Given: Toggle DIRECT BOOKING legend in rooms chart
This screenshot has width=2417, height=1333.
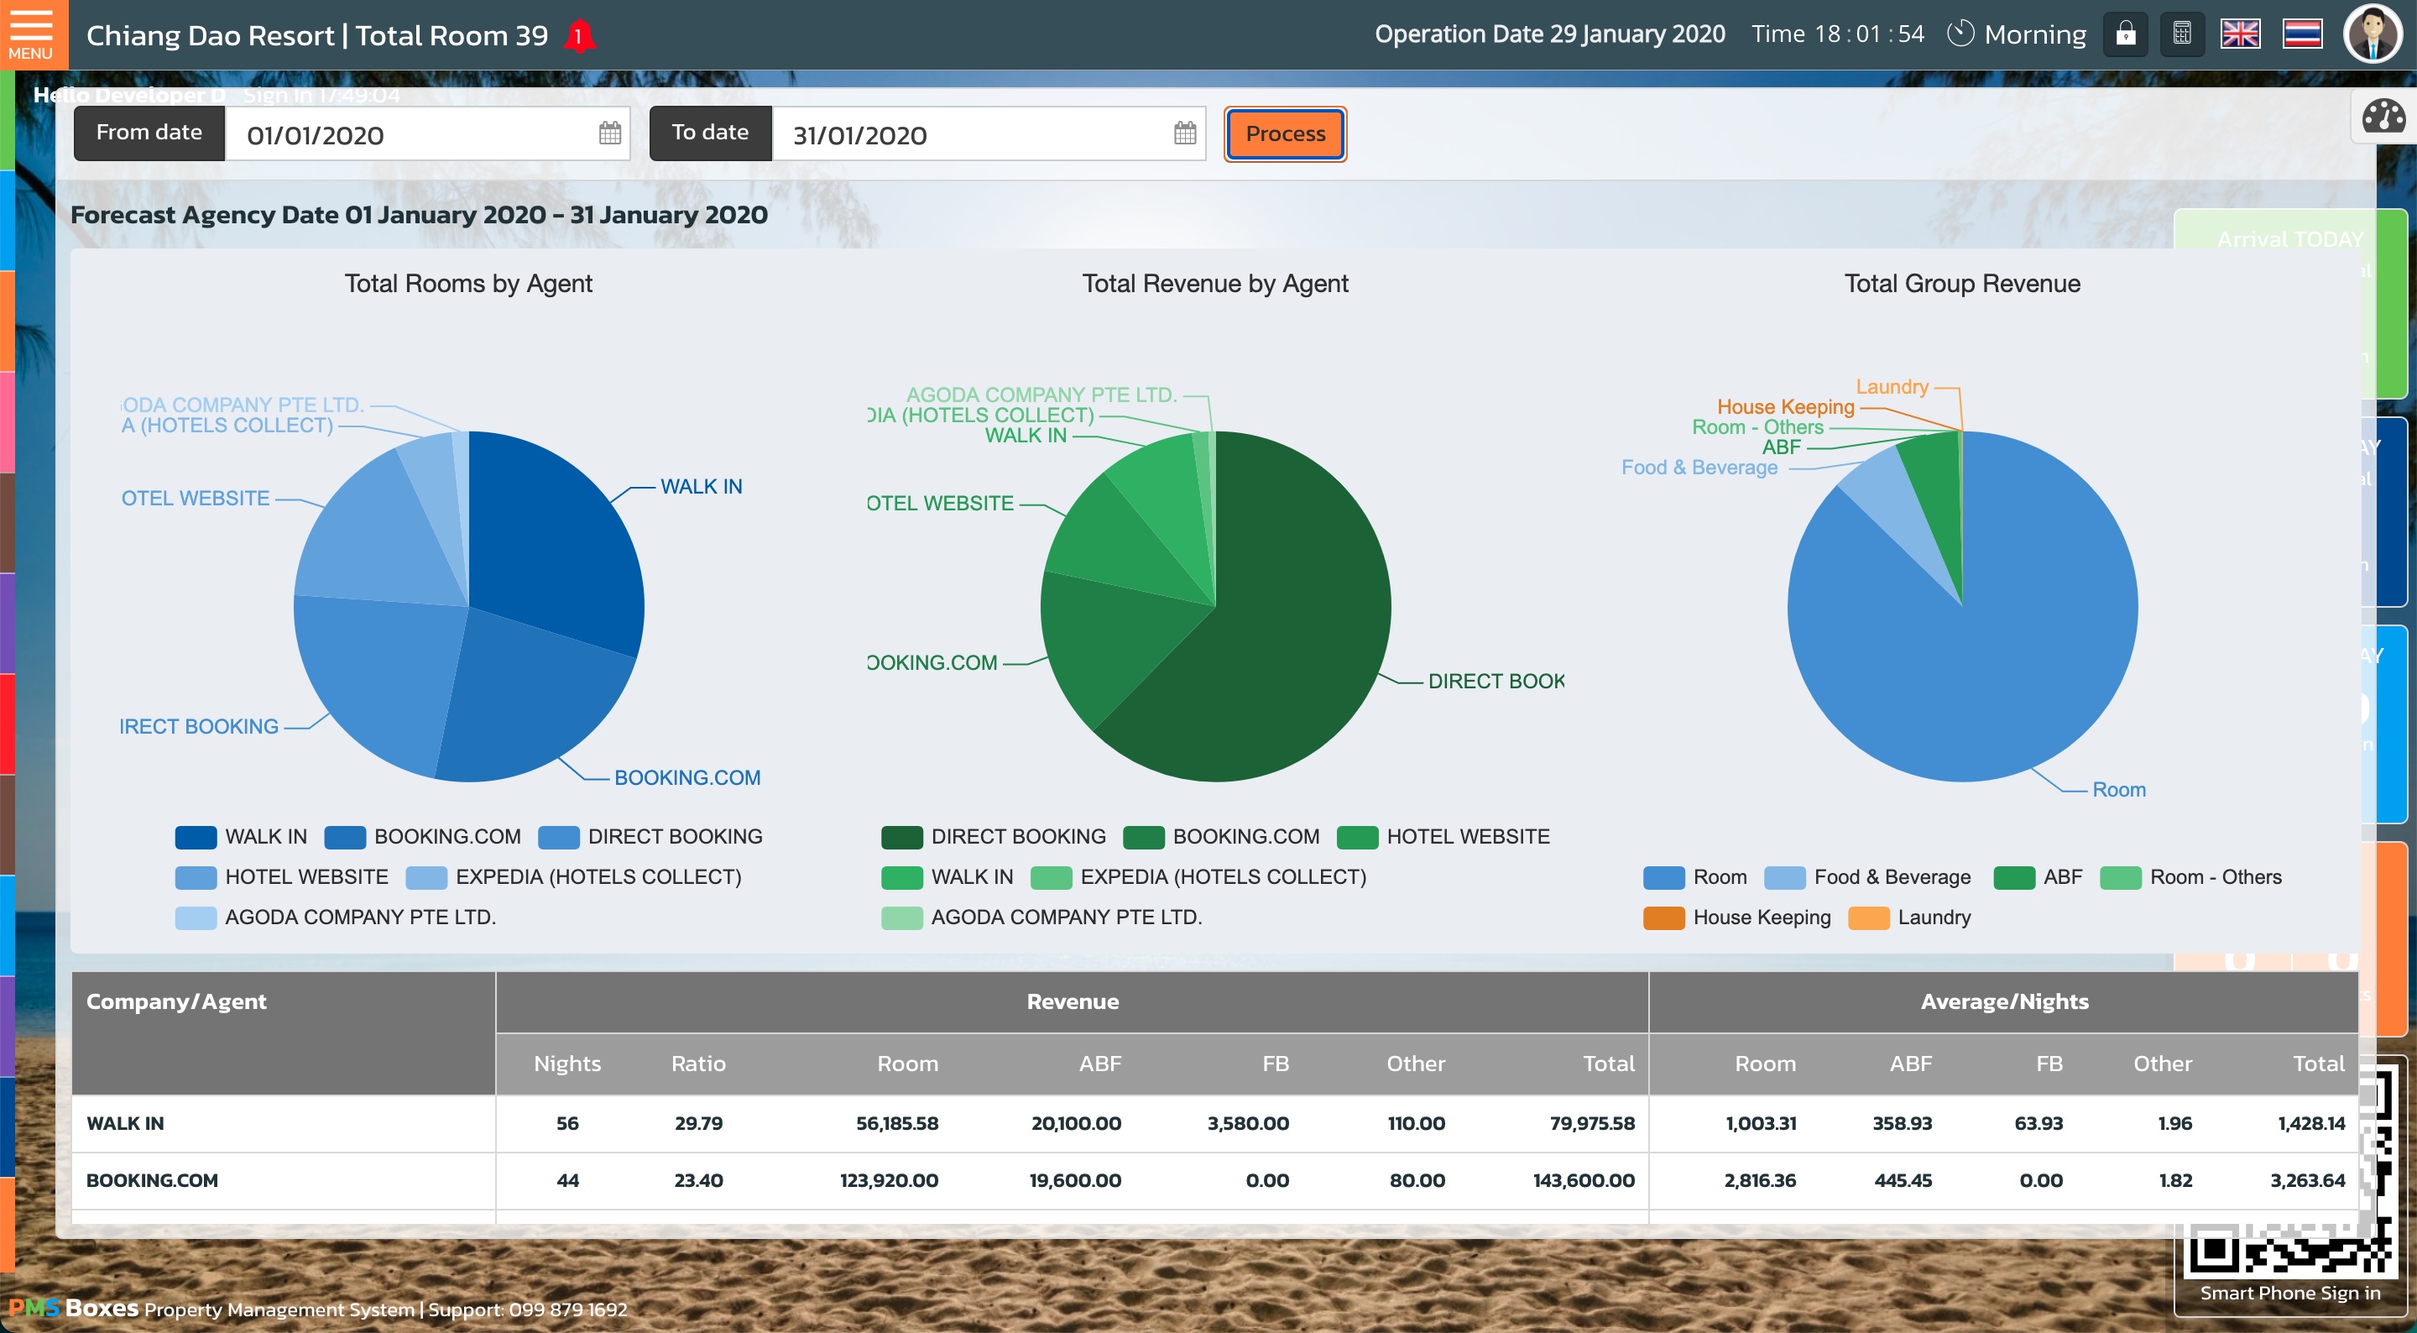Looking at the screenshot, I should (650, 836).
